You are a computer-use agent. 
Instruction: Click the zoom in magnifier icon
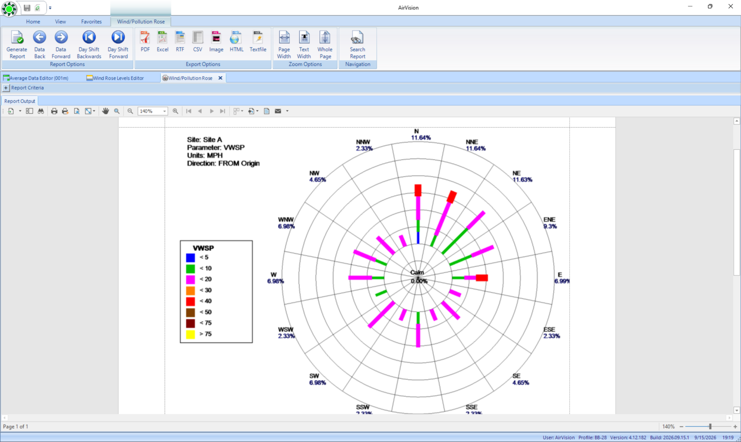[x=175, y=111]
